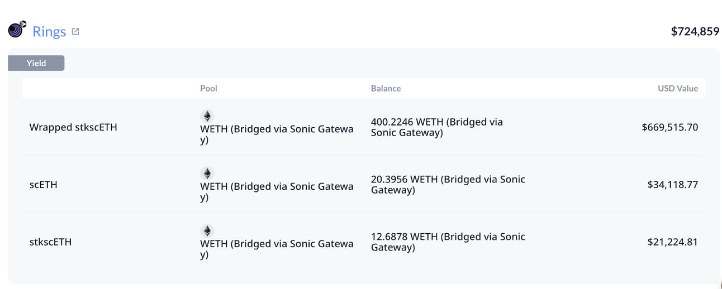Click the Ethereum icon in the stkscETH row
722x289 pixels.
(207, 231)
